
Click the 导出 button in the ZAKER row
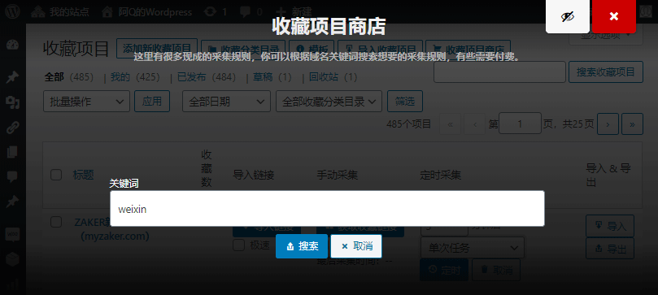point(610,249)
